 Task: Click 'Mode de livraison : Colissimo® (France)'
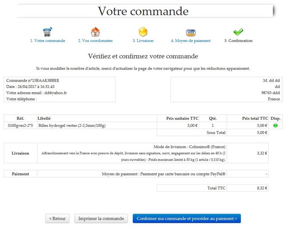[189, 147]
